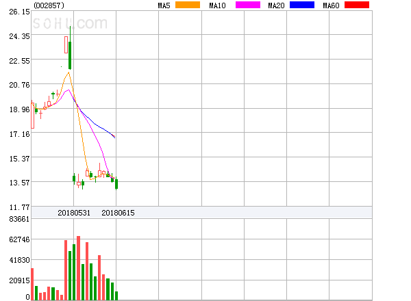Click the first red volume bar at left edge
Image resolution: width=411 pixels, height=301 pixels.
point(32,284)
